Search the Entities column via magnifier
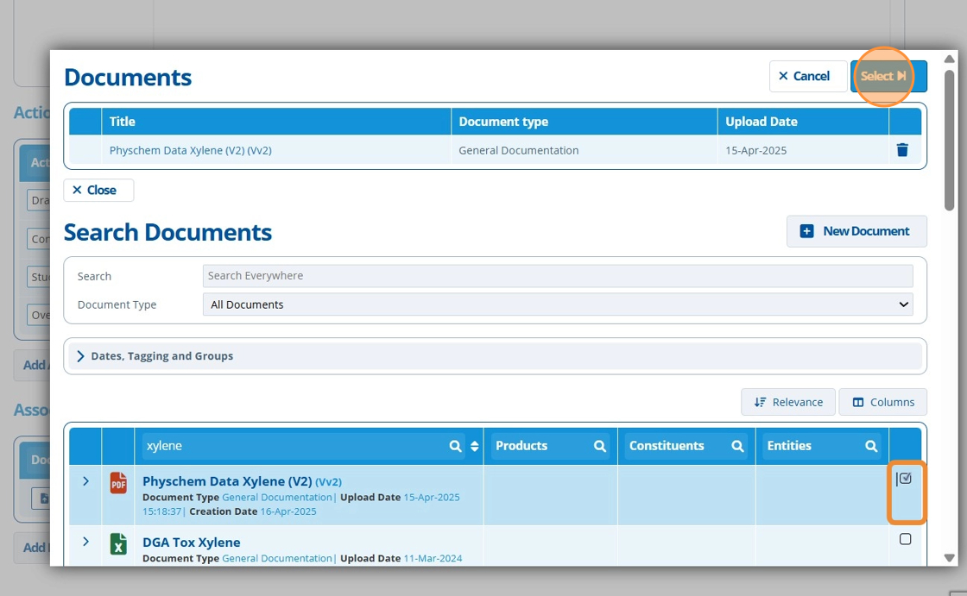This screenshot has height=596, width=967. click(x=871, y=446)
